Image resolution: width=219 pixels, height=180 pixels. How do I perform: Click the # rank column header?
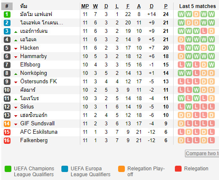click(x=7, y=6)
